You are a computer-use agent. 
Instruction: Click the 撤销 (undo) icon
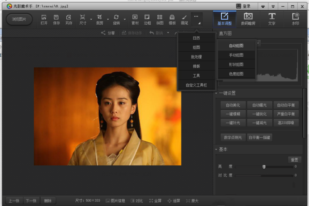point(151,33)
